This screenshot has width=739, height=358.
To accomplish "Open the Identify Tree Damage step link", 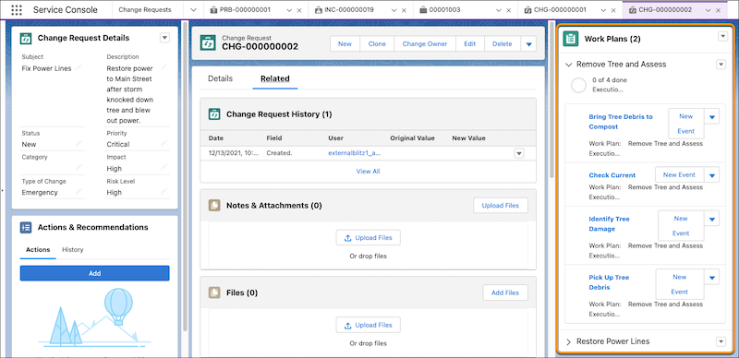I will [x=609, y=223].
